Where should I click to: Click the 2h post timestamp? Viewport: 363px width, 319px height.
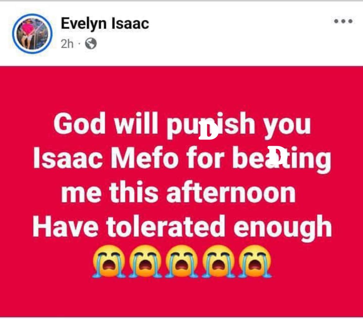67,44
